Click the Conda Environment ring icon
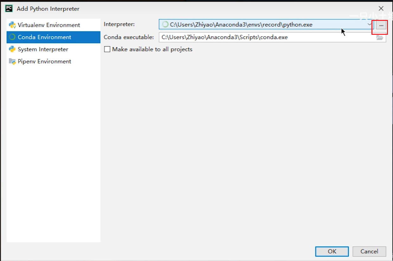The width and height of the screenshot is (393, 261). point(12,37)
